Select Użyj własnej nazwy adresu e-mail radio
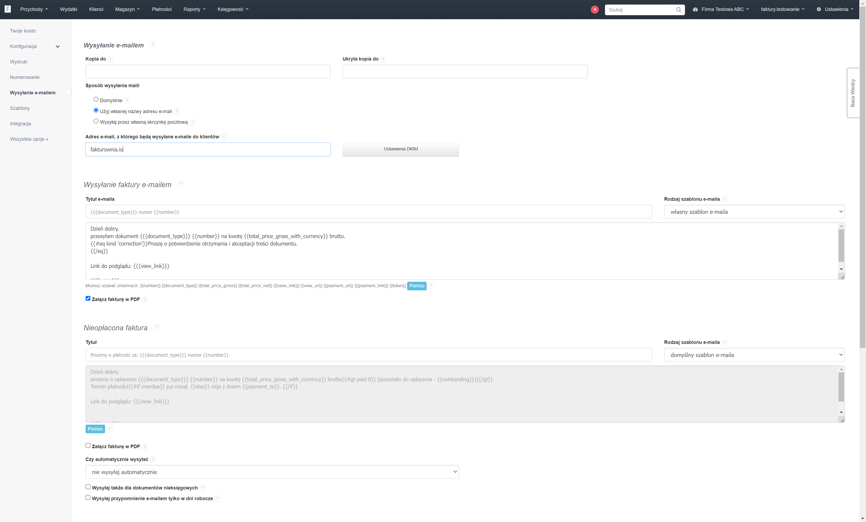866x522 pixels. 96,110
